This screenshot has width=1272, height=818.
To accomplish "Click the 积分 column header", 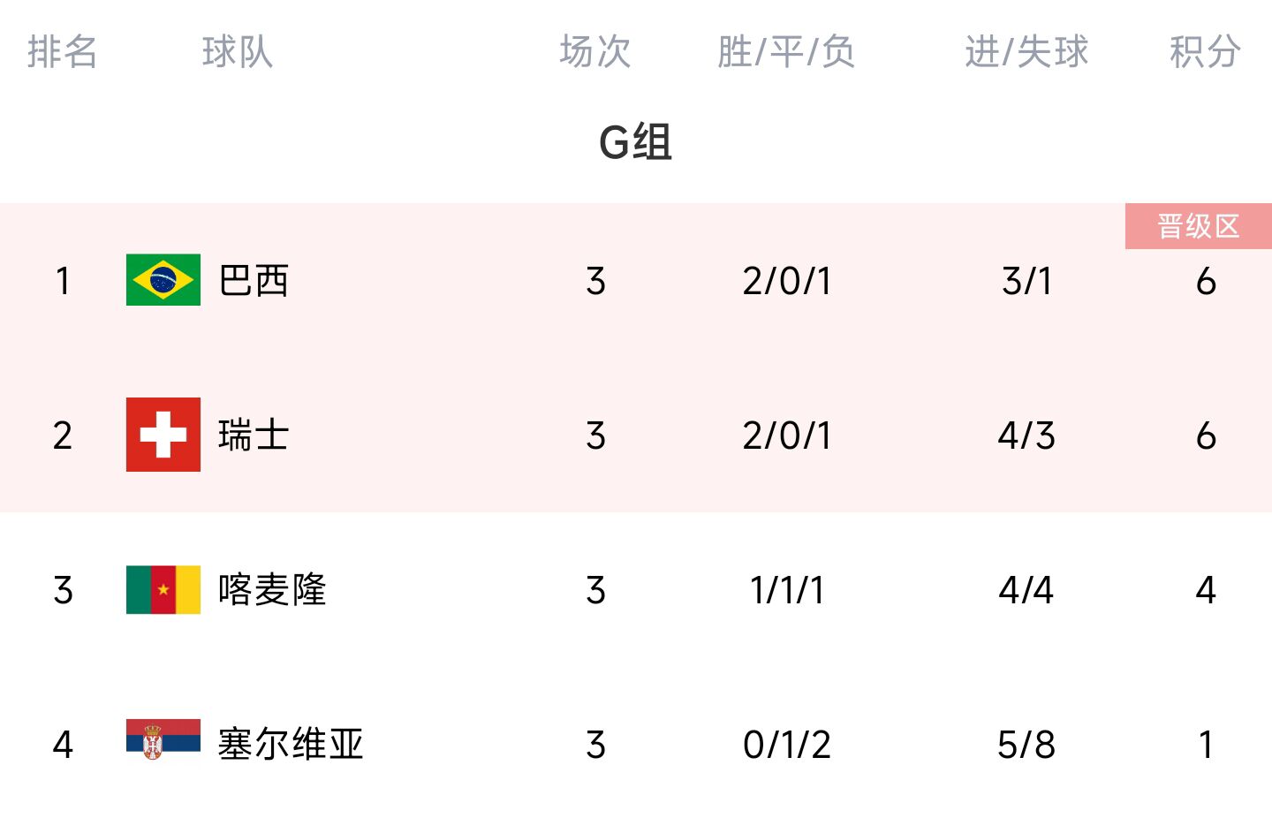I will pyautogui.click(x=1205, y=51).
